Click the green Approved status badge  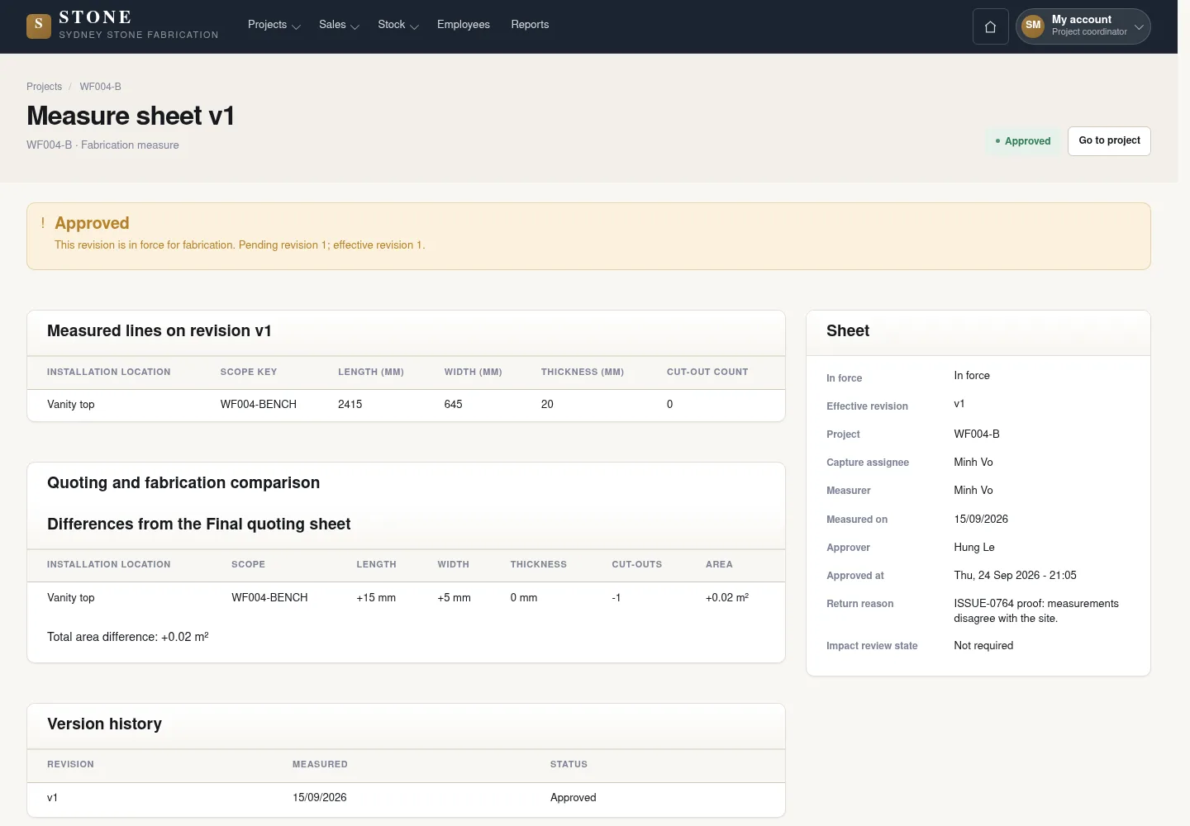[x=1022, y=141]
